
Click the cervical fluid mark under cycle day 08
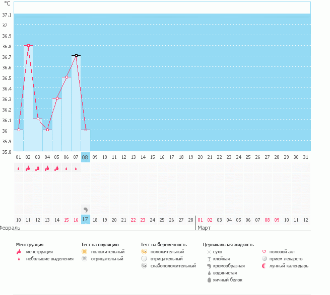click(85, 209)
